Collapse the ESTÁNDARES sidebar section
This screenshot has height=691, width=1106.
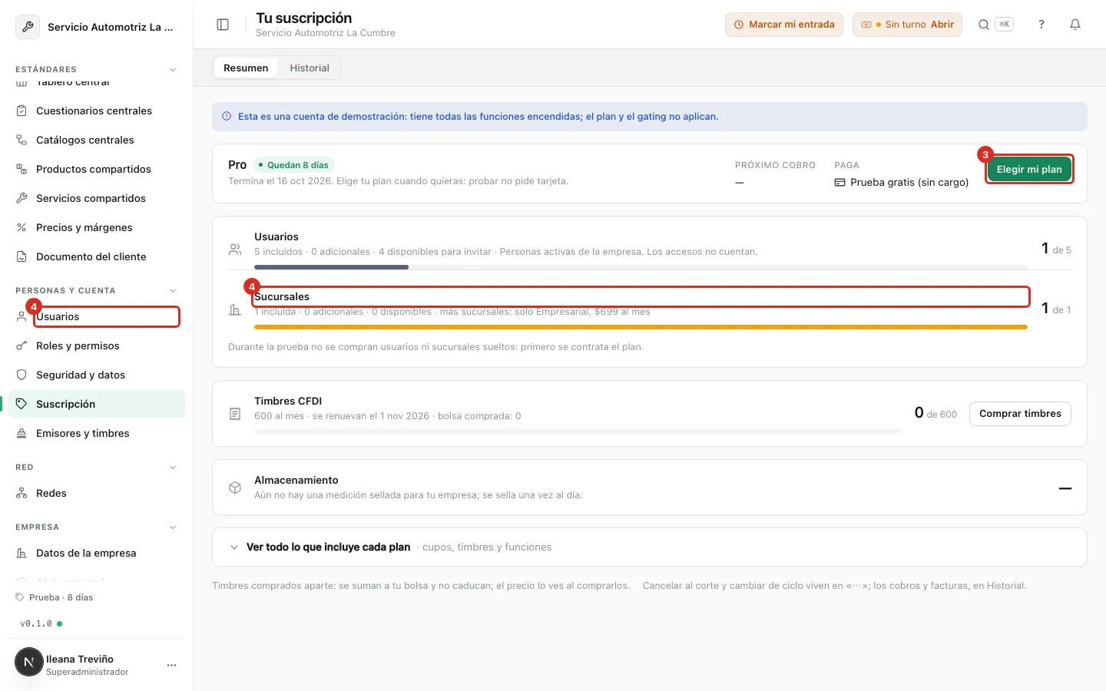(173, 69)
